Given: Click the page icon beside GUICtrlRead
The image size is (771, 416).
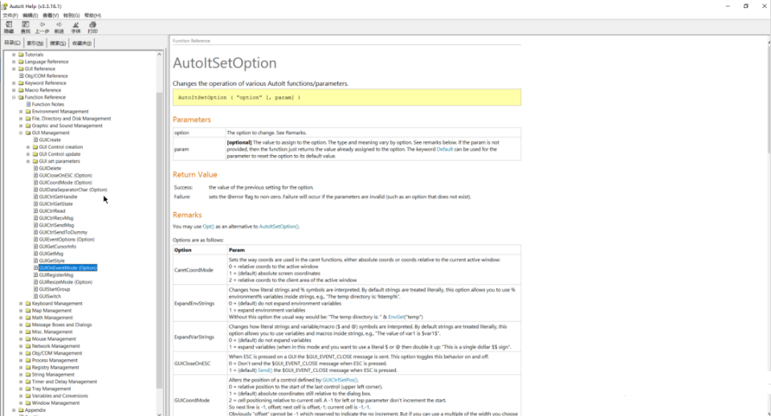Looking at the screenshot, I should 35,211.
